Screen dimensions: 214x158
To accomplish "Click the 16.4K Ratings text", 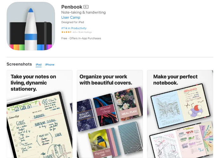I will click(85, 32).
